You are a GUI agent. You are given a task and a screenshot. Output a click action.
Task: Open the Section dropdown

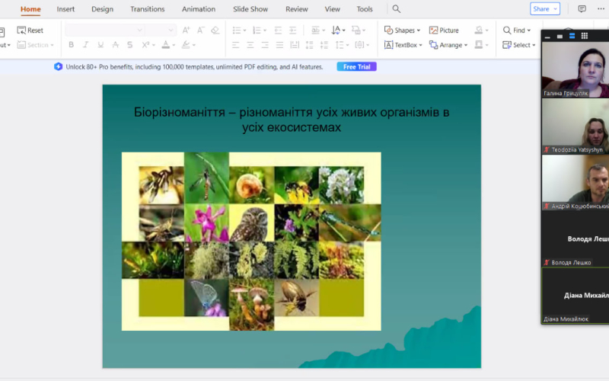(x=35, y=45)
